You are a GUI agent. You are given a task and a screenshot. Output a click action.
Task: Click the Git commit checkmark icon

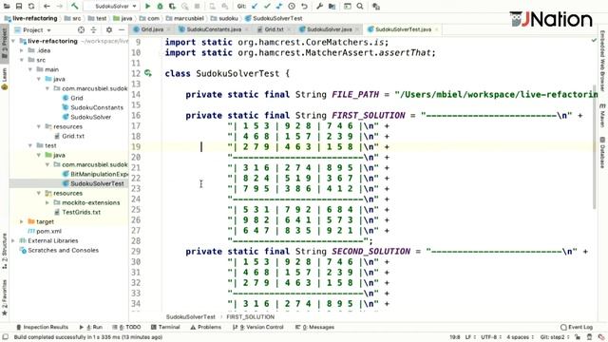(x=267, y=7)
